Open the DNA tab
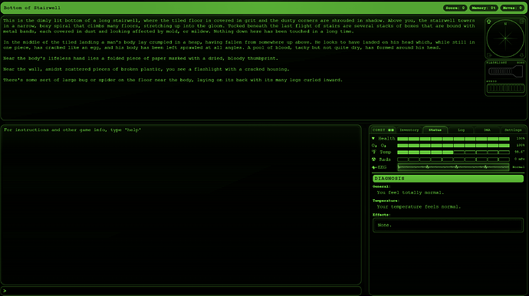The height and width of the screenshot is (296, 529). point(487,130)
